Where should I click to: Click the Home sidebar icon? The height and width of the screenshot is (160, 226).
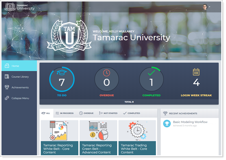pyautogui.click(x=7, y=66)
